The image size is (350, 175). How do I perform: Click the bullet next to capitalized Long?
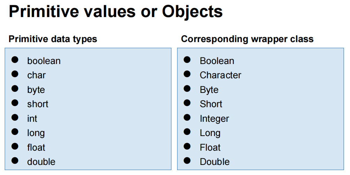(187, 132)
